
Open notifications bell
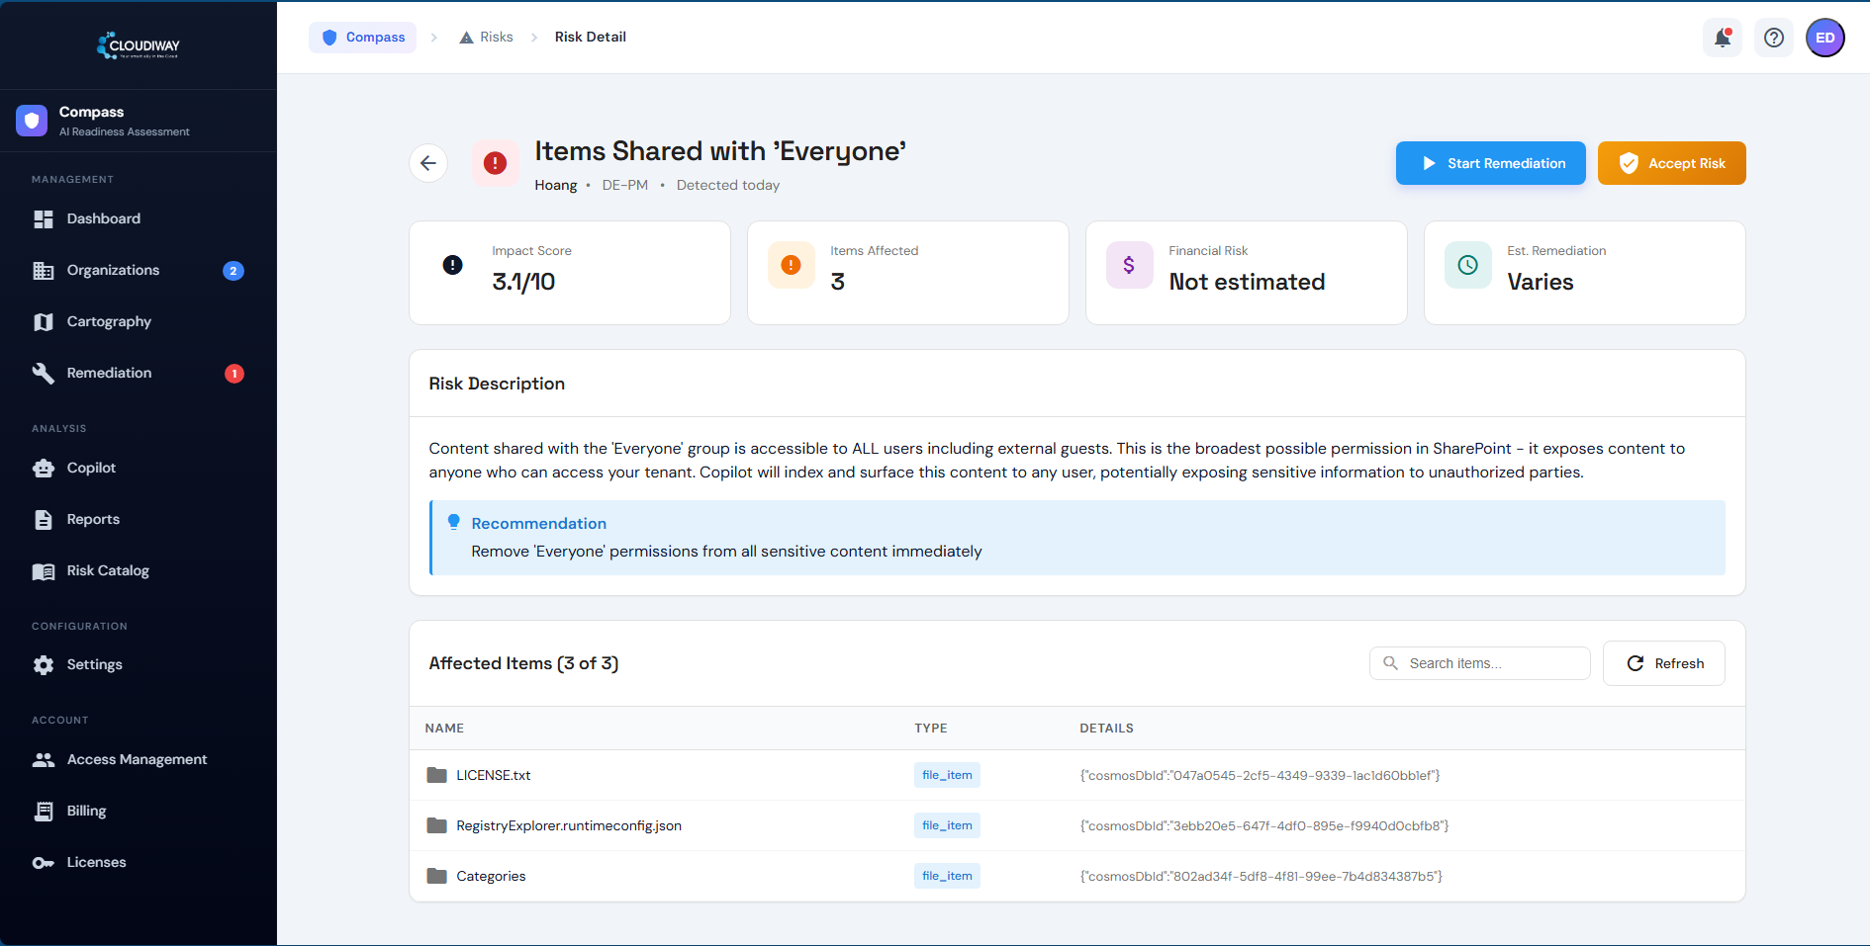1723,38
